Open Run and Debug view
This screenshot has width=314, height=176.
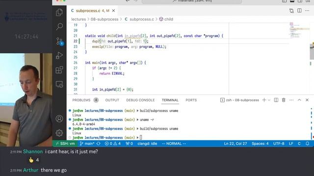[59, 55]
